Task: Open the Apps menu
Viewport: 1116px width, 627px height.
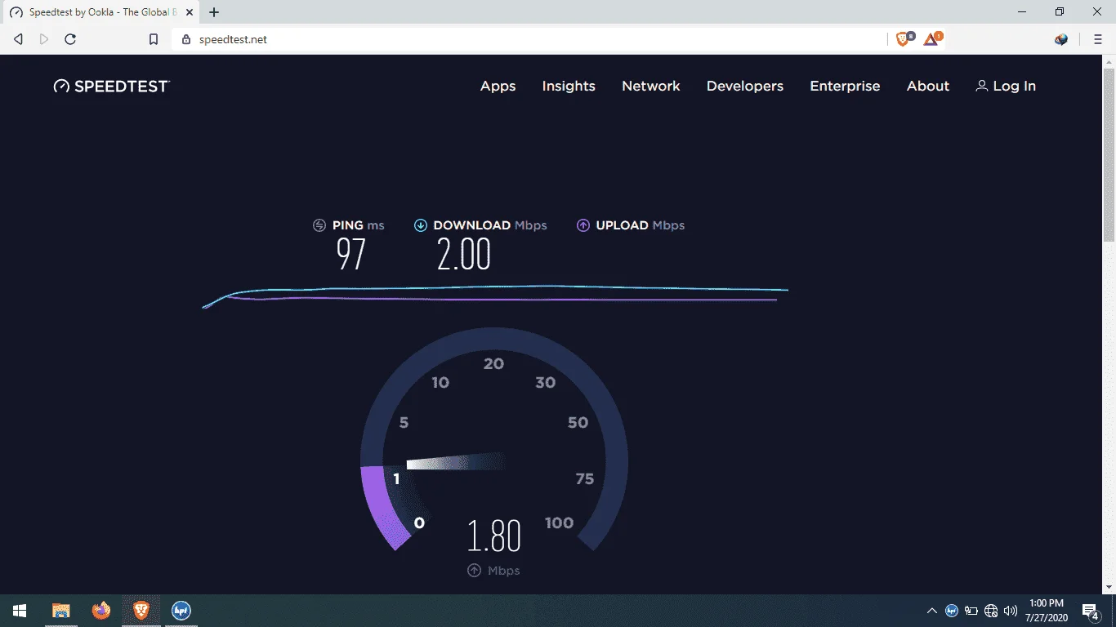Action: [498, 86]
